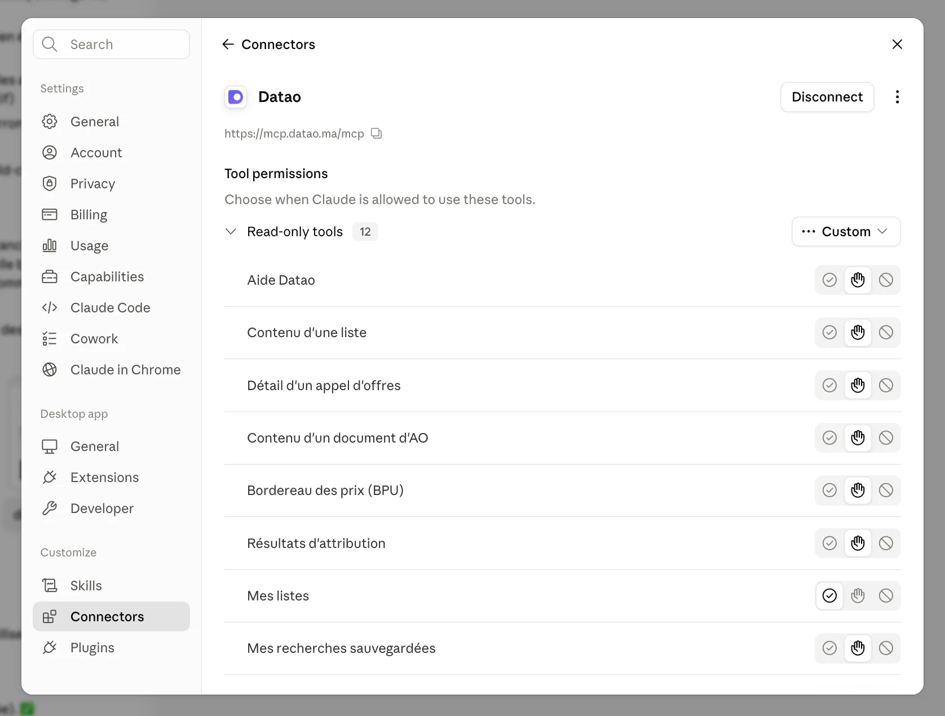The width and height of the screenshot is (945, 716).
Task: Open General under Settings
Action: coord(112,122)
